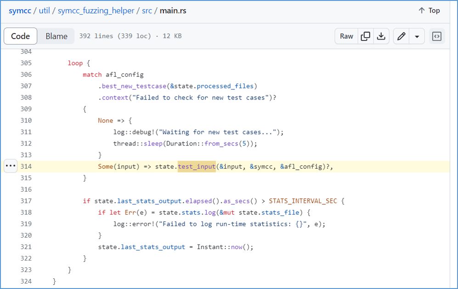Open the symbols panel icon
458x289 pixels.
437,36
